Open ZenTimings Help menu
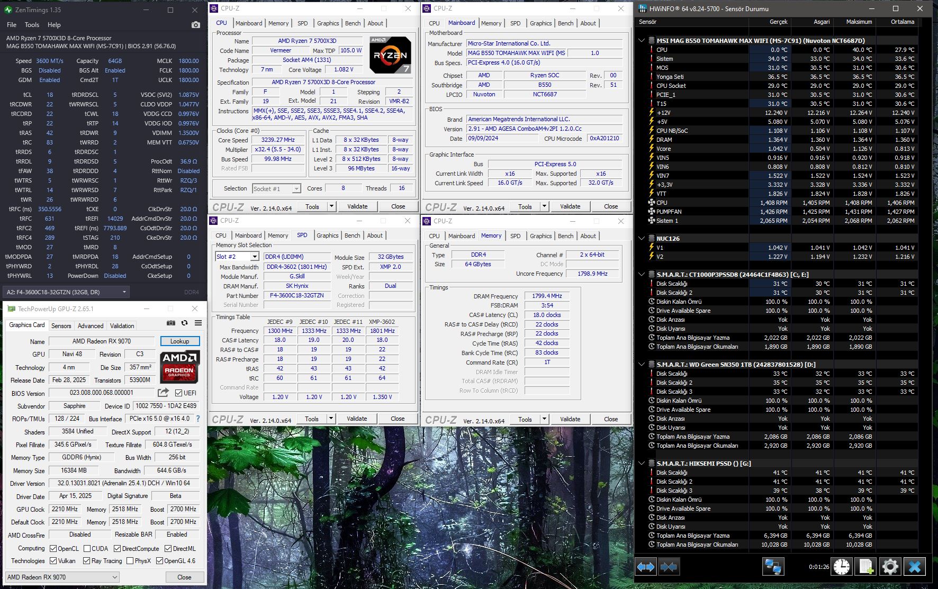The width and height of the screenshot is (938, 589). tap(54, 25)
